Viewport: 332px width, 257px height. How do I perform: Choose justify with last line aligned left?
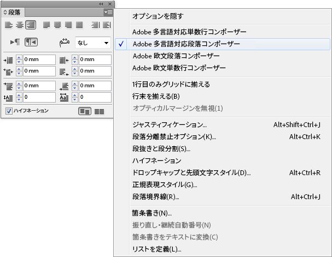(x=46, y=25)
